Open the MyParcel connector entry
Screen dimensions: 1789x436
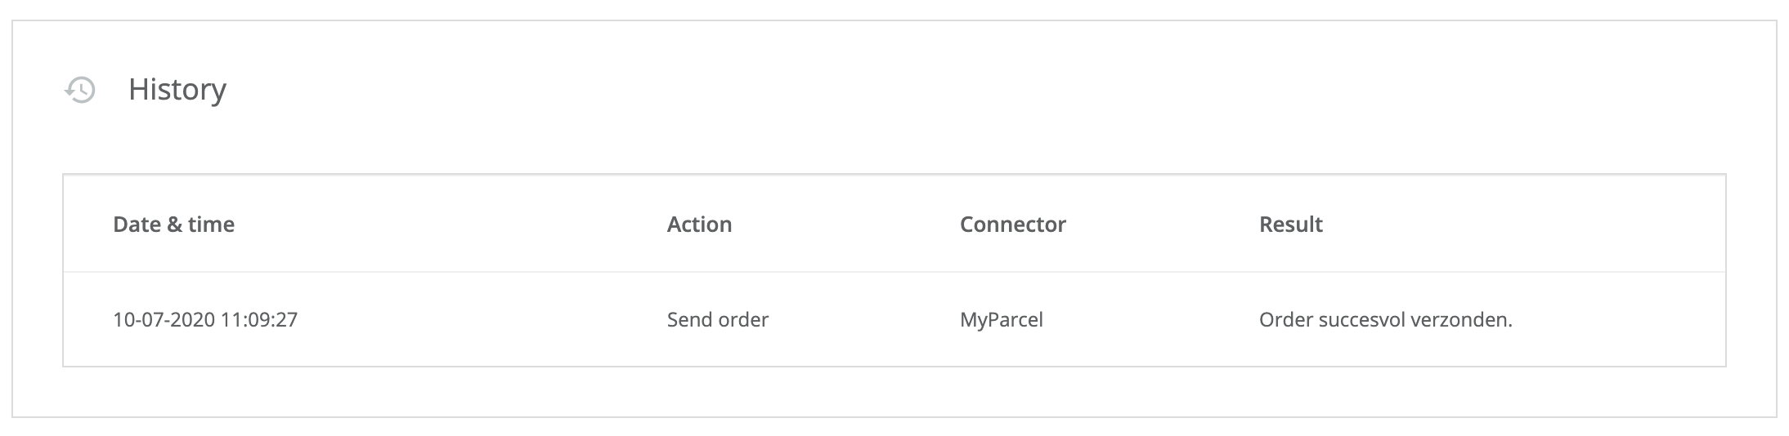coord(1001,319)
